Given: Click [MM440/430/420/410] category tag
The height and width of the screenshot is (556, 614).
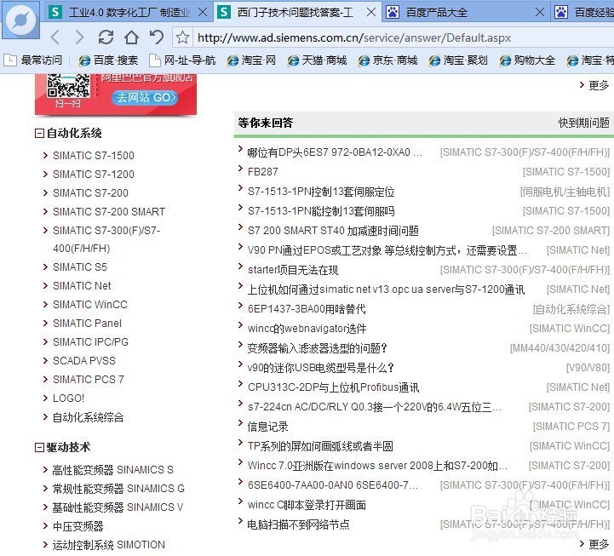Looking at the screenshot, I should [x=559, y=348].
